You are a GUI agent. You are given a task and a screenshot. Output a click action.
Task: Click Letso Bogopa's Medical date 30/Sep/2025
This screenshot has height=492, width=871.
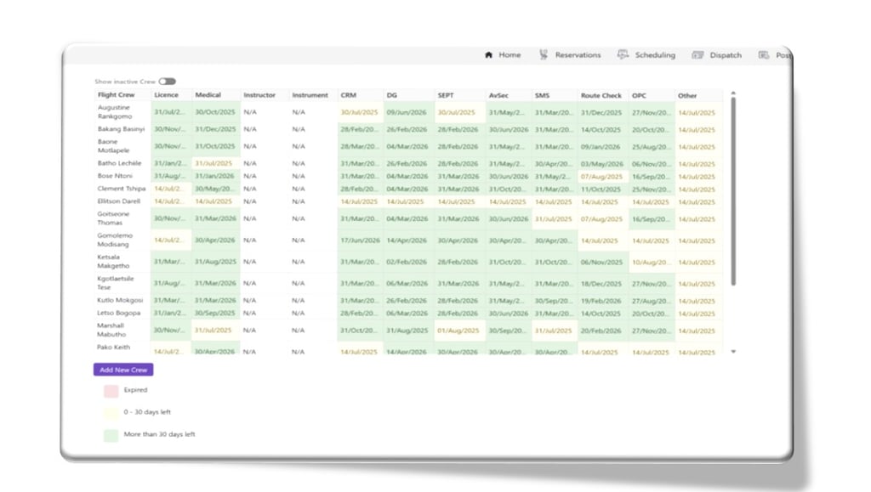tap(215, 313)
